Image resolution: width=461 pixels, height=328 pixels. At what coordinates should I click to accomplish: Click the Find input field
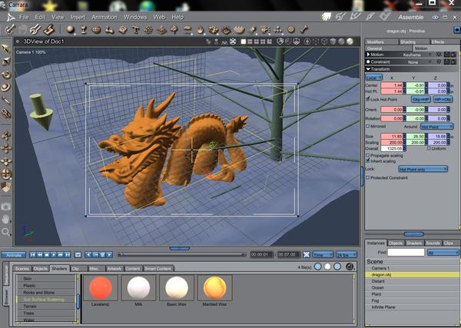coord(405,251)
